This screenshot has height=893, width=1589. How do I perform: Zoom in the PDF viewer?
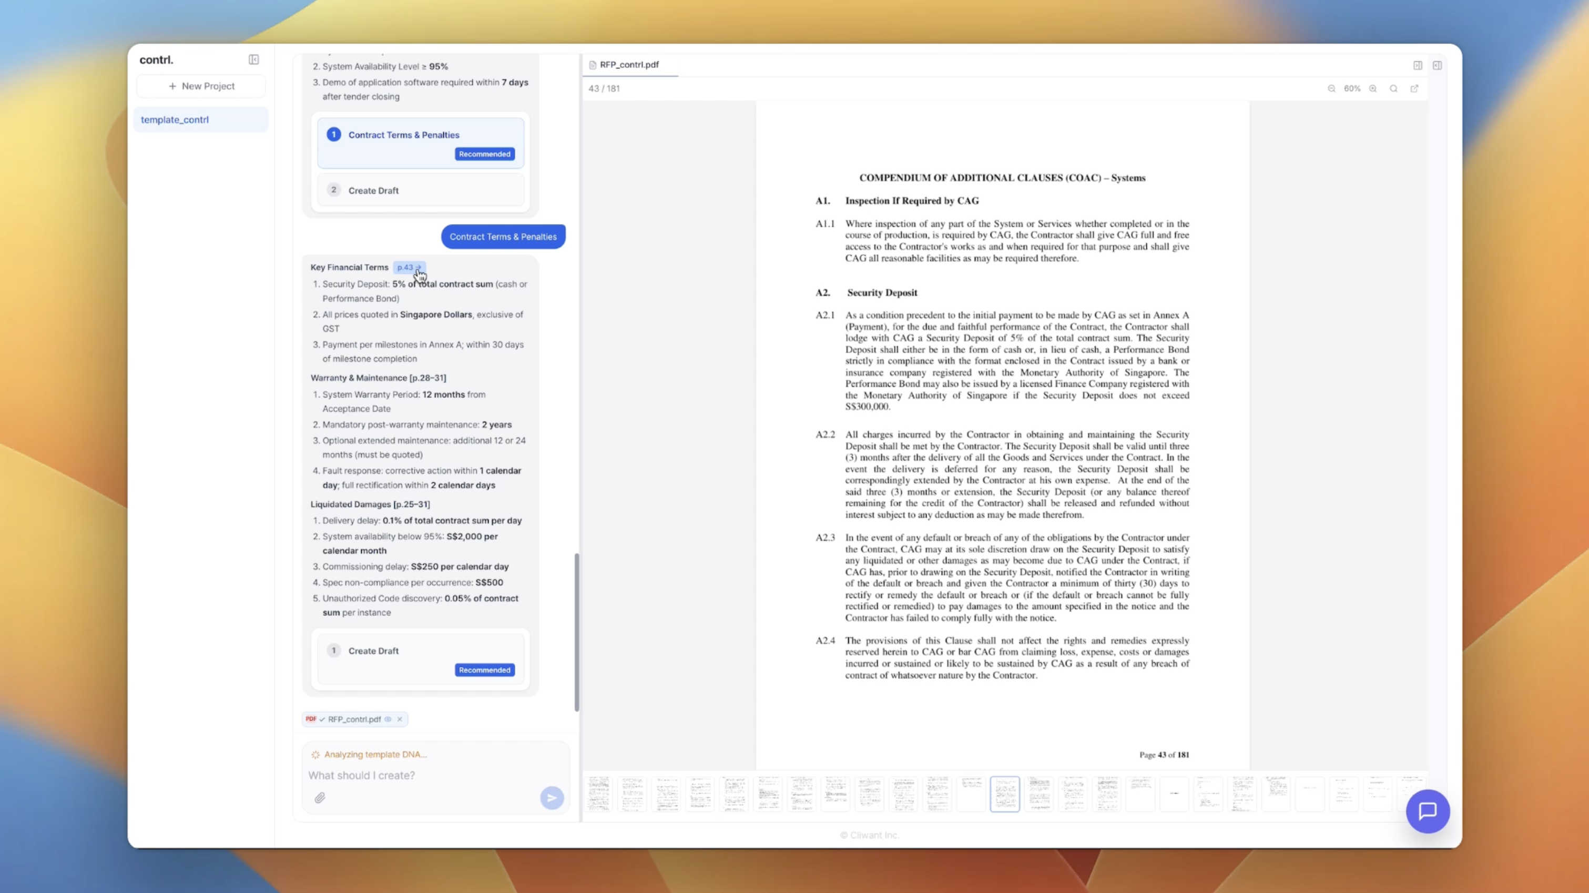[1372, 89]
